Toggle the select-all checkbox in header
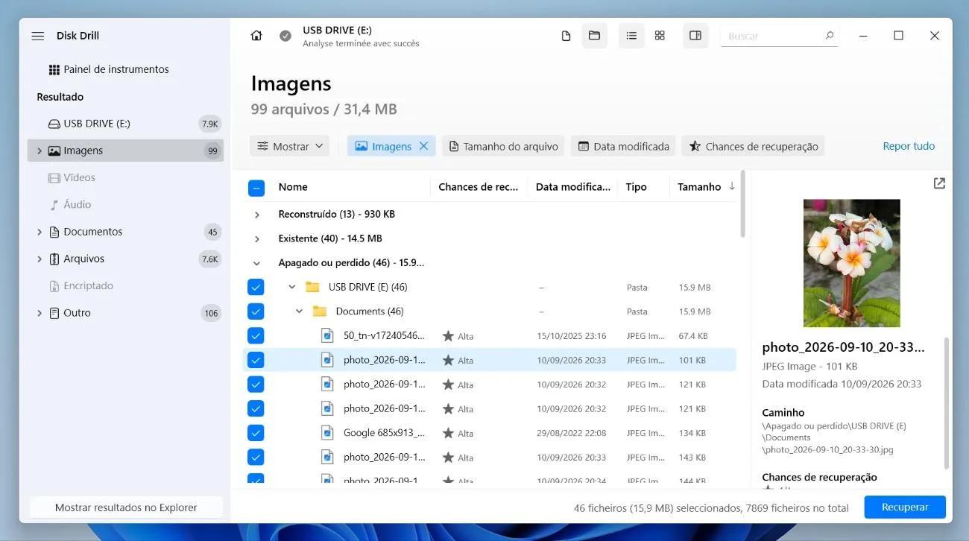The width and height of the screenshot is (969, 541). 256,188
